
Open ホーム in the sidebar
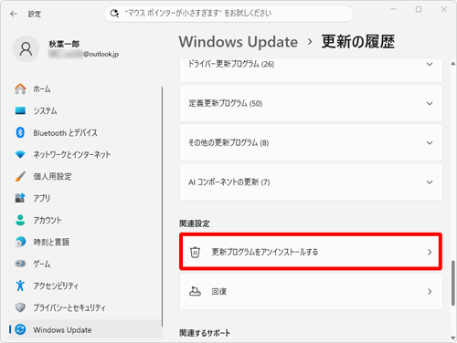pyautogui.click(x=85, y=88)
